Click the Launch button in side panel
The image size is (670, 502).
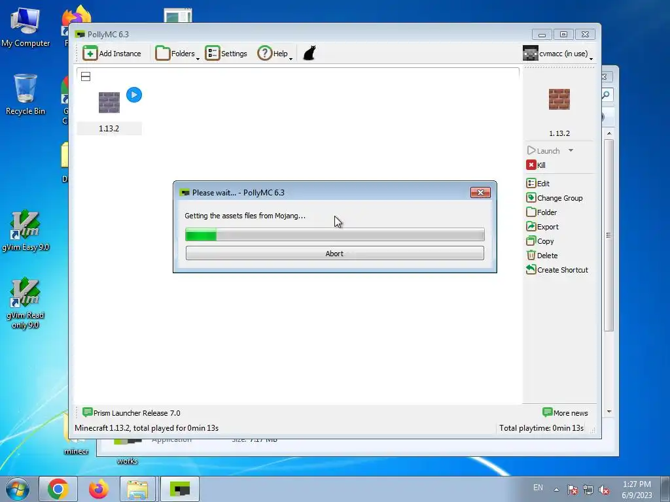click(544, 151)
